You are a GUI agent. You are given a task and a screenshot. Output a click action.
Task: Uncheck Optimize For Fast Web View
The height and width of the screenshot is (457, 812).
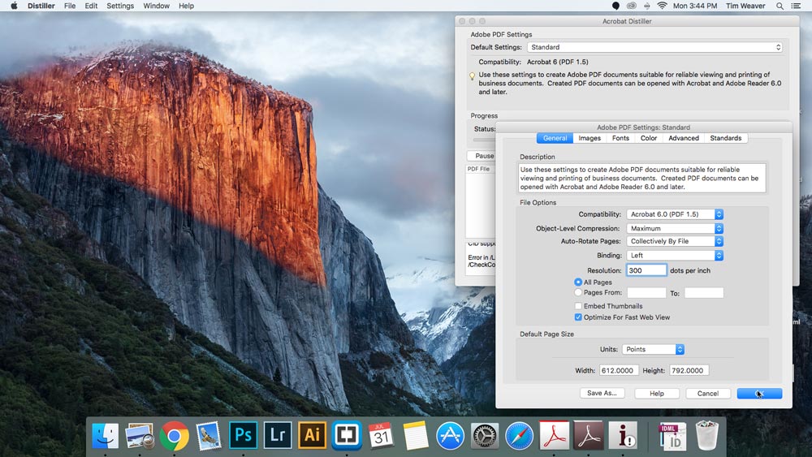[x=578, y=317]
